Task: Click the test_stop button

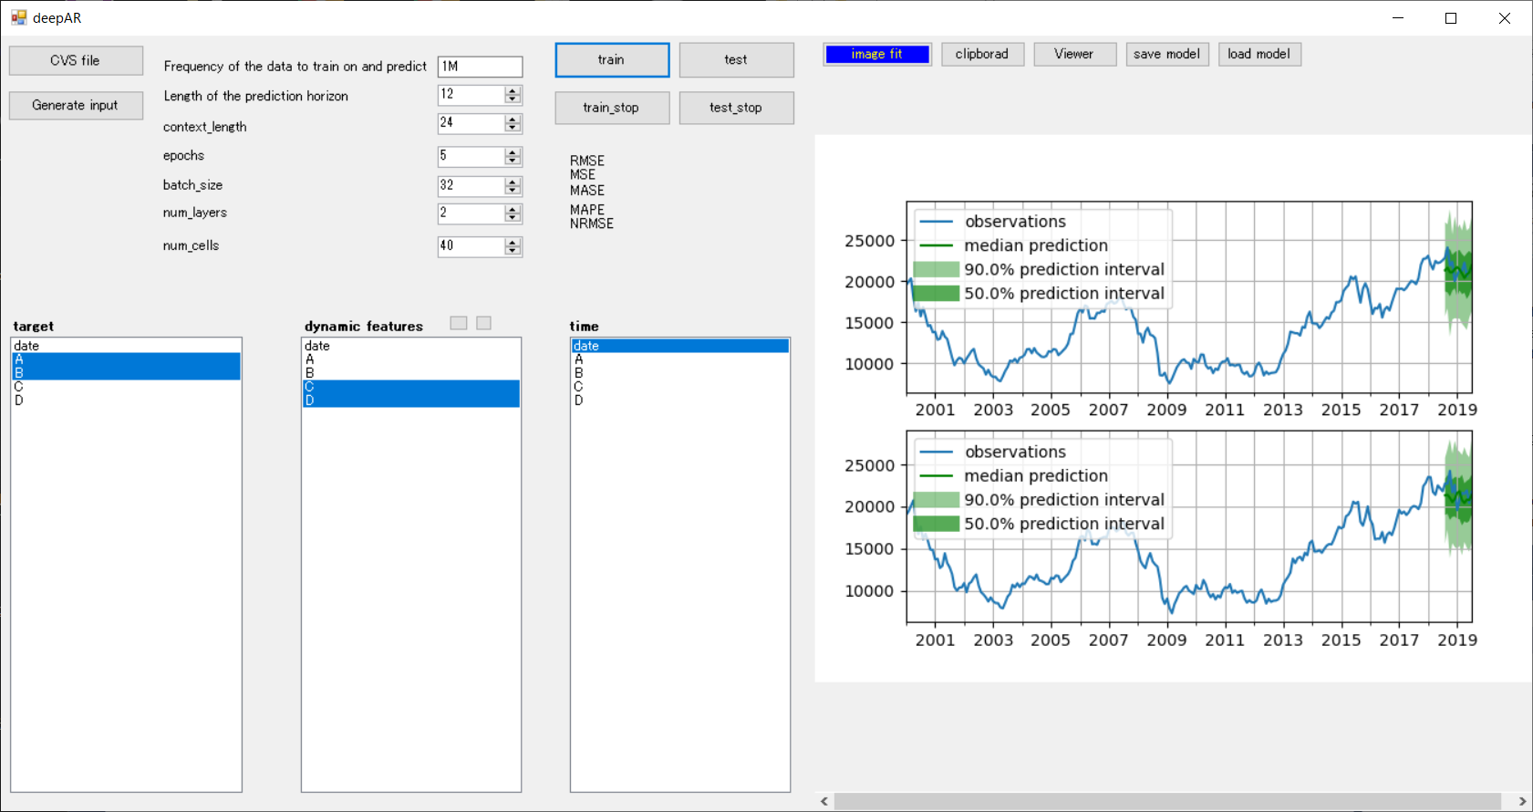Action: (x=736, y=107)
